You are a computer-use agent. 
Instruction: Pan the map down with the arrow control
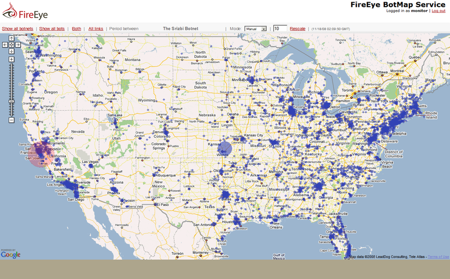pyautogui.click(x=11, y=51)
